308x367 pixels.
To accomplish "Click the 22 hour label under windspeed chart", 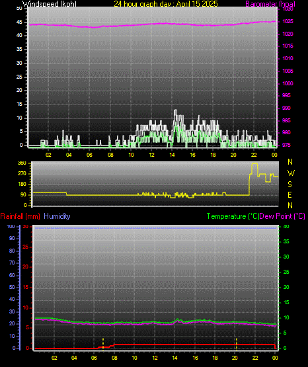I will 254,155.
